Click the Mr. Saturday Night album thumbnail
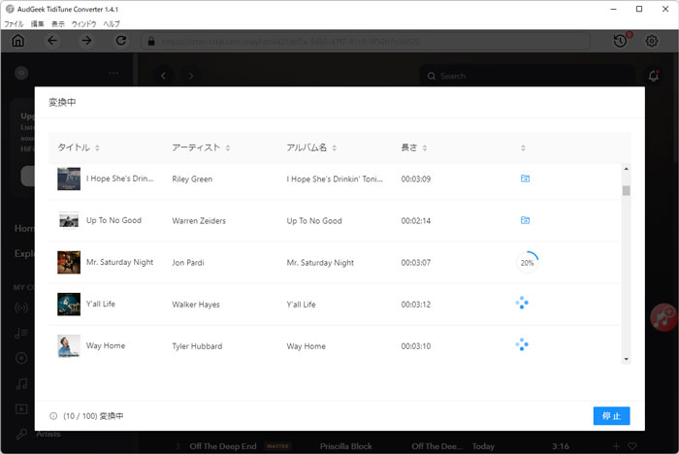This screenshot has width=679, height=454. [69, 262]
